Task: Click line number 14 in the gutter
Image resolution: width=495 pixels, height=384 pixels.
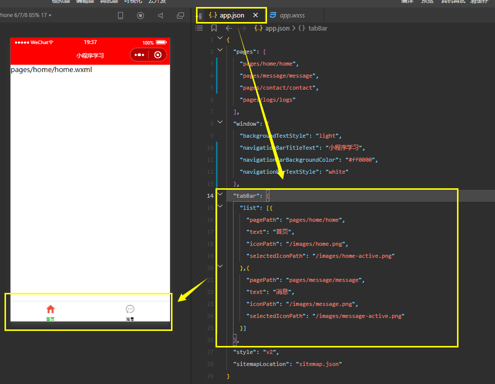Action: [210, 196]
